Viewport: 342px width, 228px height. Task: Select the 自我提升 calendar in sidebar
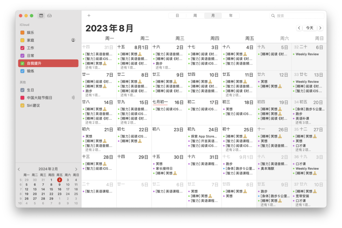pyautogui.click(x=48, y=63)
